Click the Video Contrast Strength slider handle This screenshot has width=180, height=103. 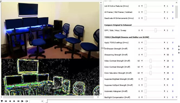coord(150,61)
